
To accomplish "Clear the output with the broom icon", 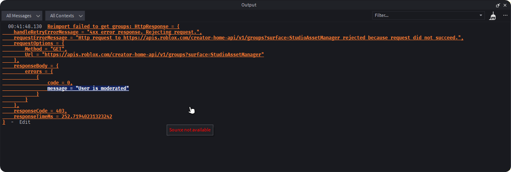I will click(493, 16).
